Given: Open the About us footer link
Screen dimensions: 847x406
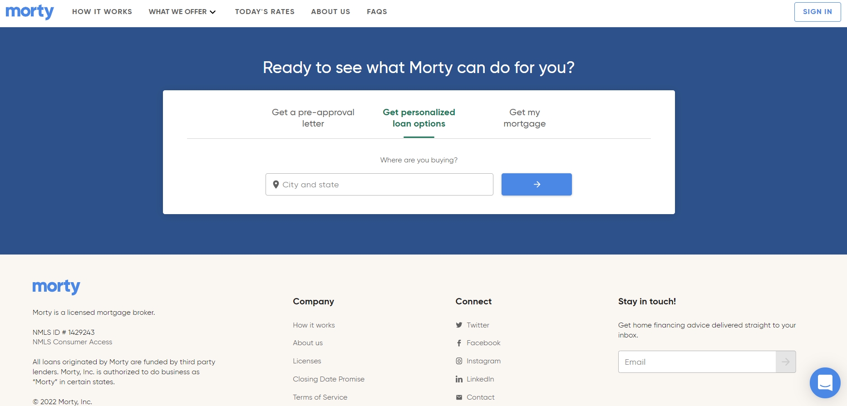Looking at the screenshot, I should 308,343.
